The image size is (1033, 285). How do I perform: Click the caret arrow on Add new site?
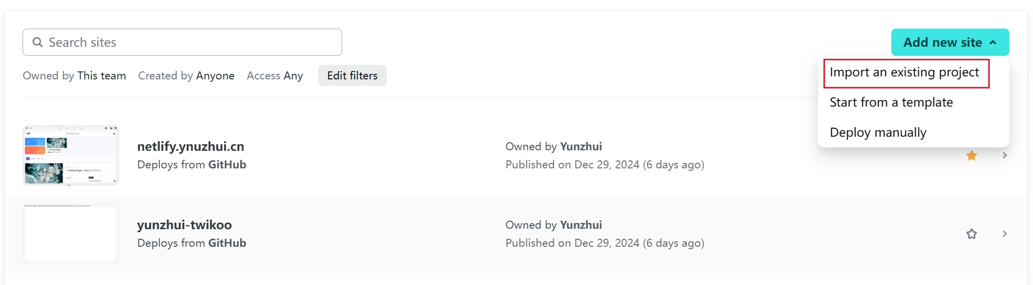pyautogui.click(x=993, y=43)
